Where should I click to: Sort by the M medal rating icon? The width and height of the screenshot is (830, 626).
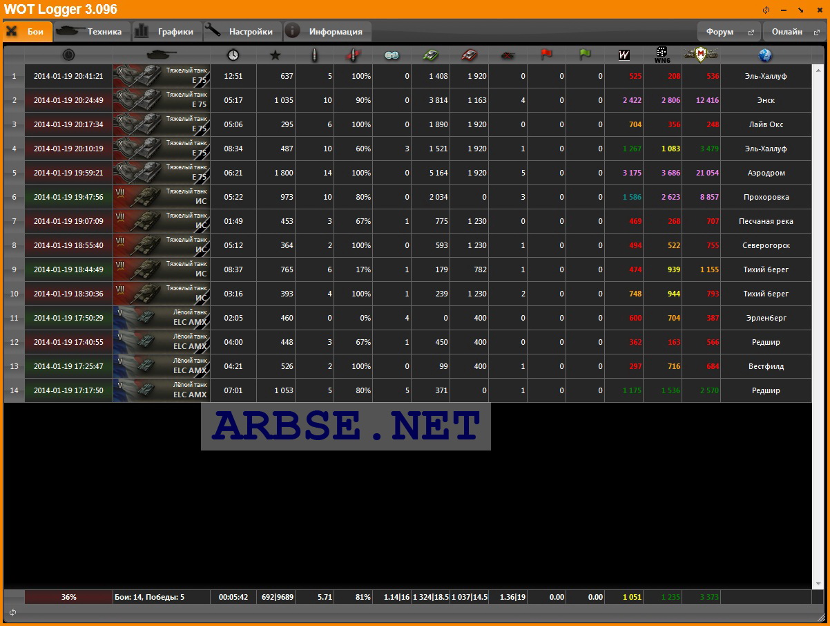701,55
